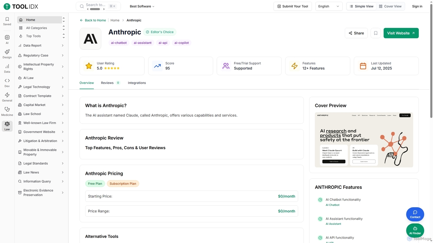The height and width of the screenshot is (243, 433).
Task: Click the Anthropic logo image
Action: [x=90, y=39]
